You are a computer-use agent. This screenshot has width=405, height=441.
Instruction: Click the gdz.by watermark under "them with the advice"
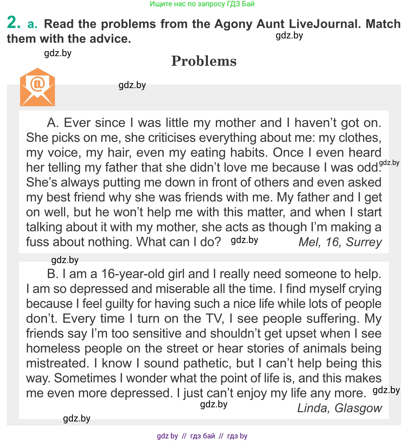[x=58, y=53]
